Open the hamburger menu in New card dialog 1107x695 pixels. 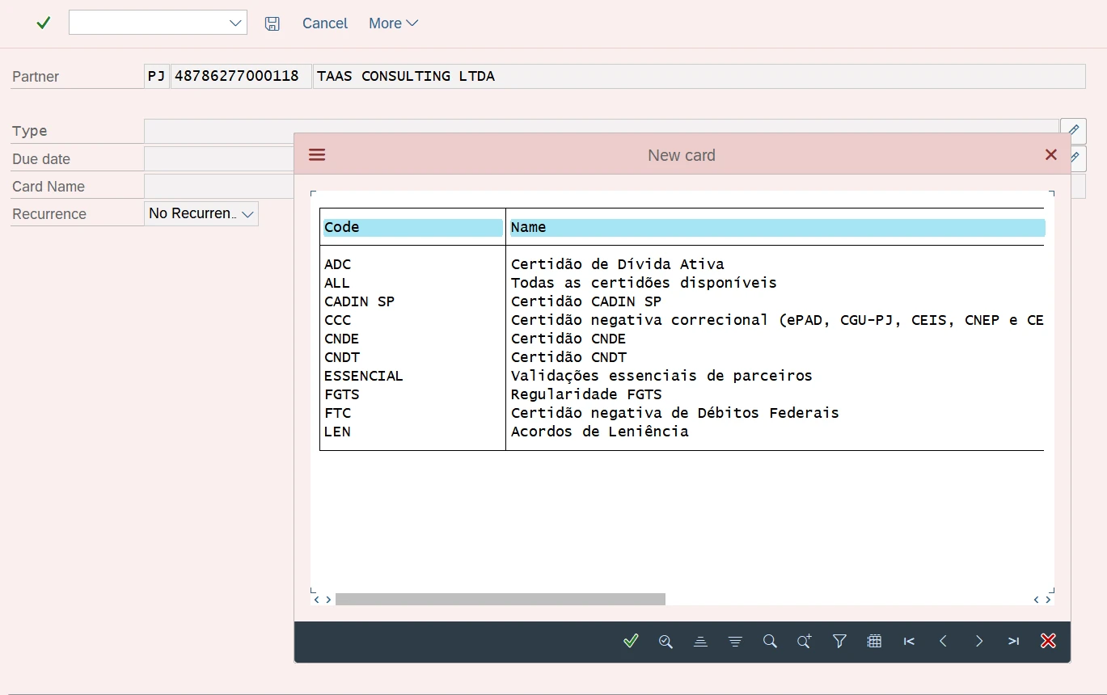pyautogui.click(x=317, y=154)
